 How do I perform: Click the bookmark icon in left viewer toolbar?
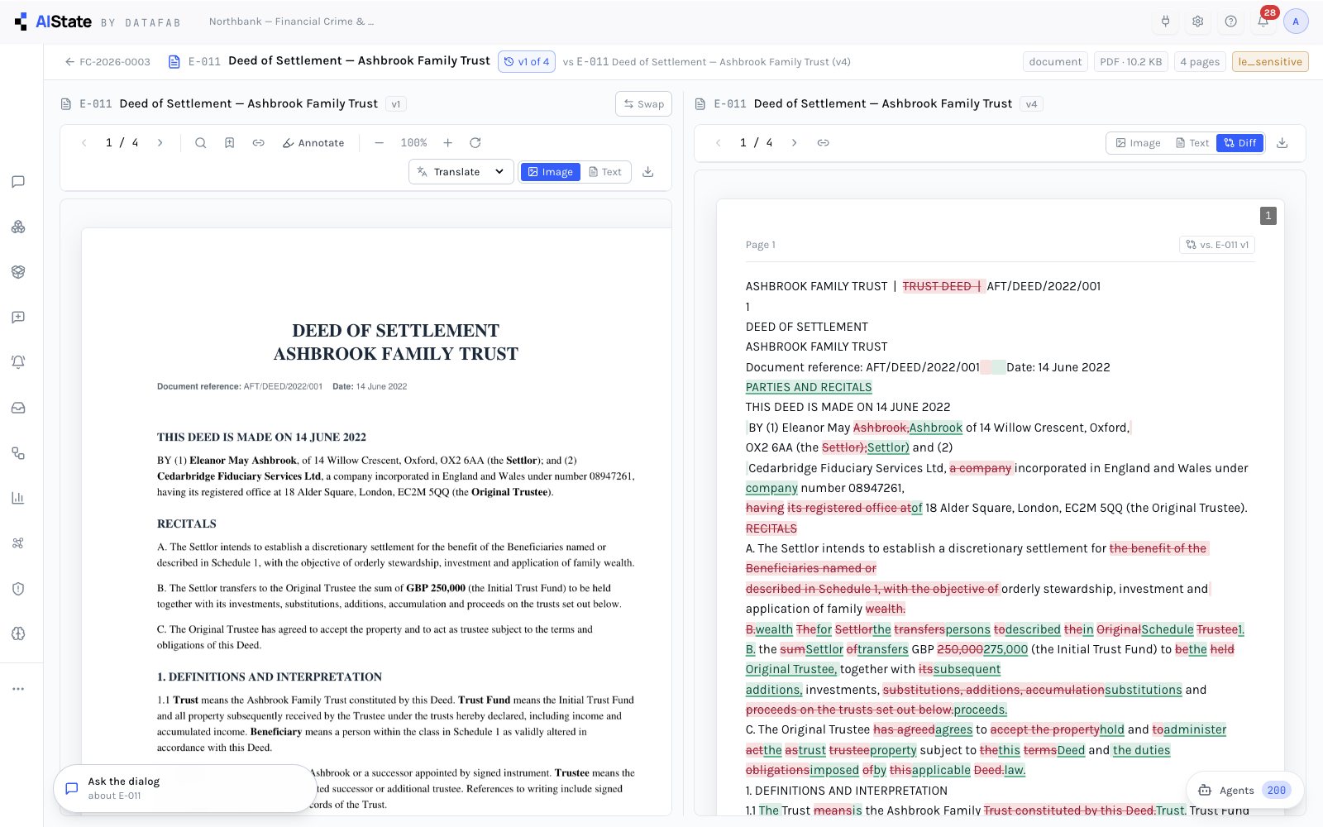pos(230,143)
